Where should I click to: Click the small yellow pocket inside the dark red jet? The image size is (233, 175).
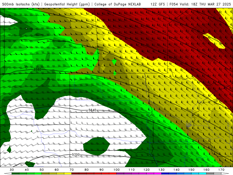(214, 41)
